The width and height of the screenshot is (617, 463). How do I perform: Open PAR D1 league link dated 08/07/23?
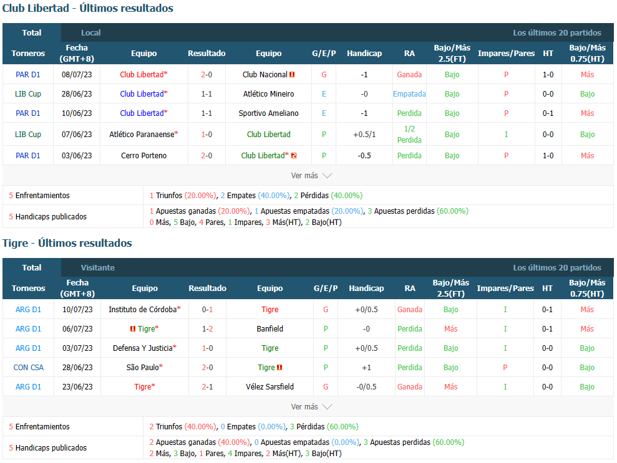28,75
